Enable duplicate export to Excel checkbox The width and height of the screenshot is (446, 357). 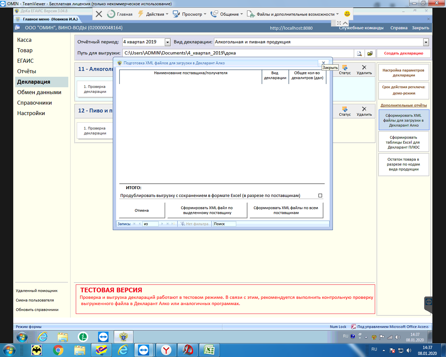[320, 196]
